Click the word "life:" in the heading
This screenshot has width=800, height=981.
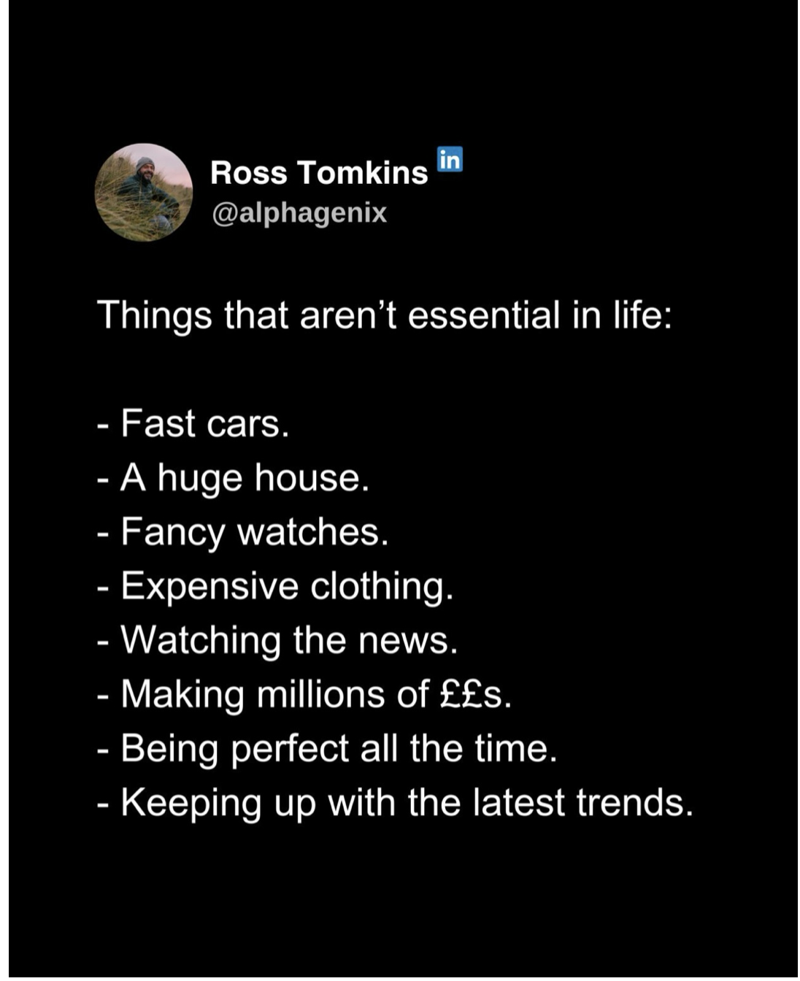642,315
